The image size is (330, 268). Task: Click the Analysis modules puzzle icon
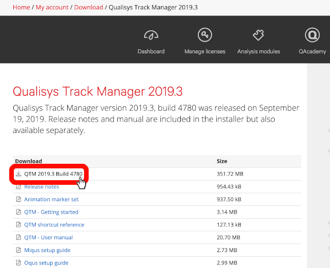coord(258,35)
